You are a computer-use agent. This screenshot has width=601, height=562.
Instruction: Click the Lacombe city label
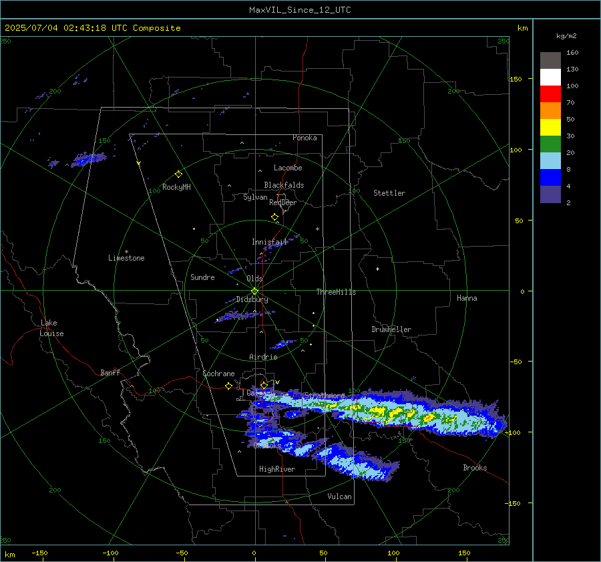coord(288,168)
